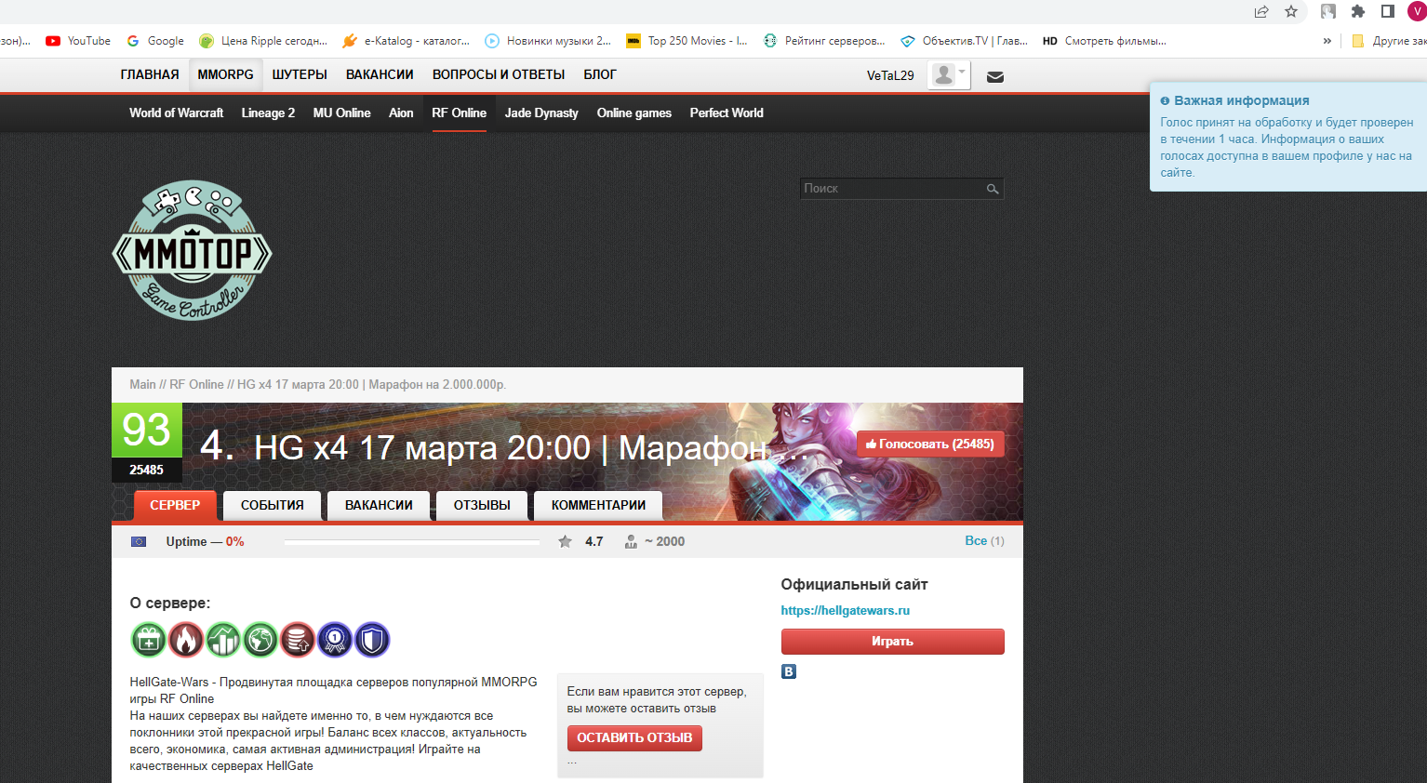Open the MMORPG menu item
1427x783 pixels.
click(225, 74)
